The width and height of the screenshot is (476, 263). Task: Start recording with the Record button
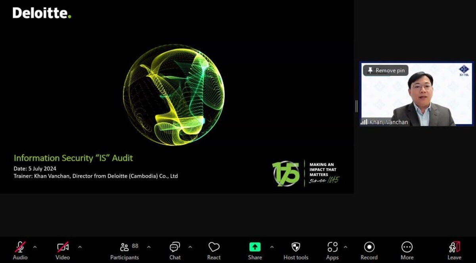pyautogui.click(x=369, y=251)
